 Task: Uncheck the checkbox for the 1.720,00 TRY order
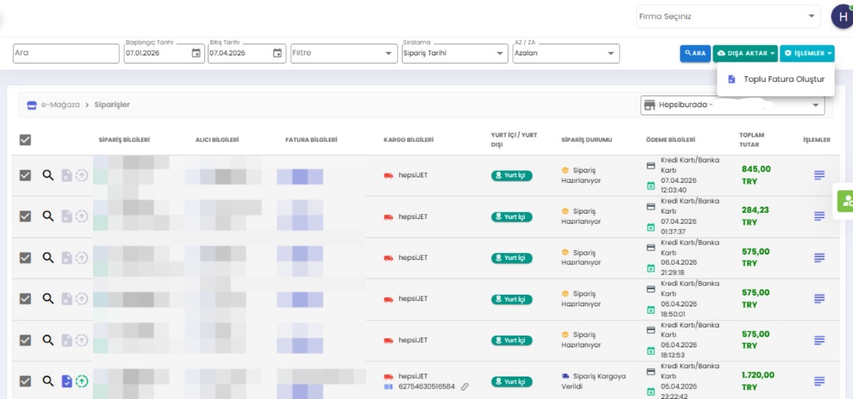[25, 381]
